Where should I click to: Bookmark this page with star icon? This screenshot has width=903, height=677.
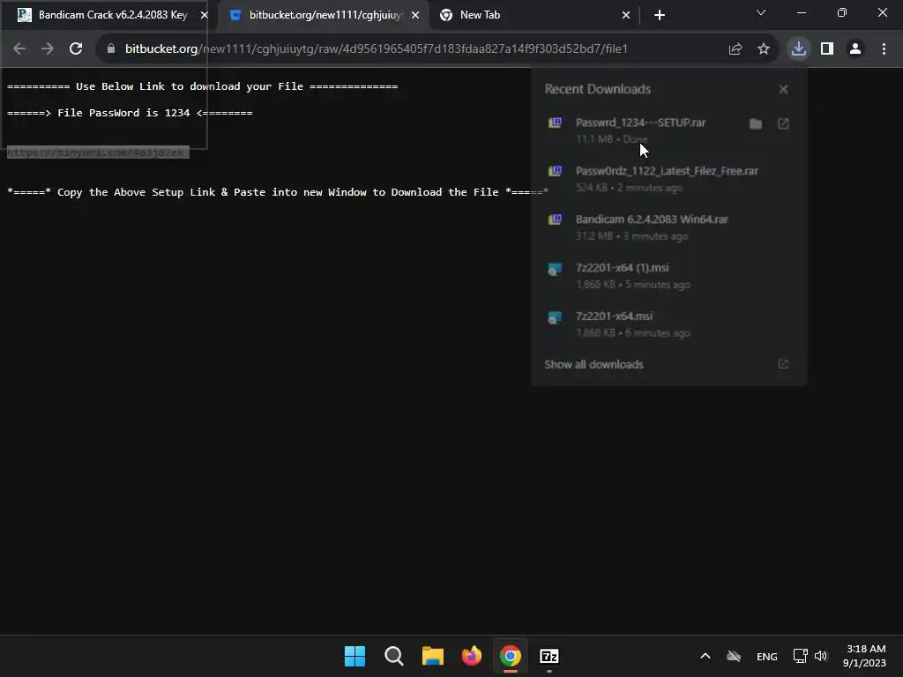[x=764, y=49]
